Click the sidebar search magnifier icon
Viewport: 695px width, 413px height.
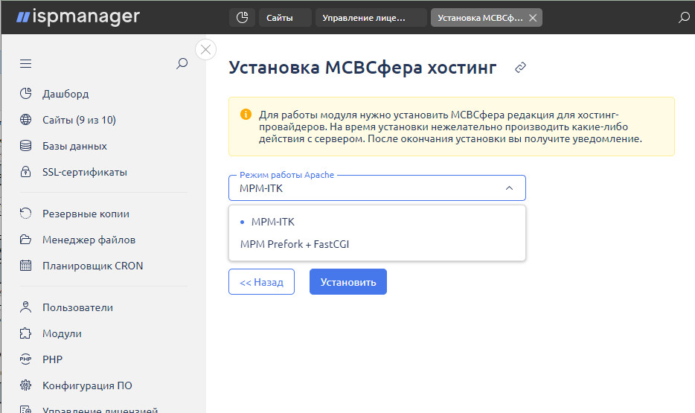click(182, 64)
